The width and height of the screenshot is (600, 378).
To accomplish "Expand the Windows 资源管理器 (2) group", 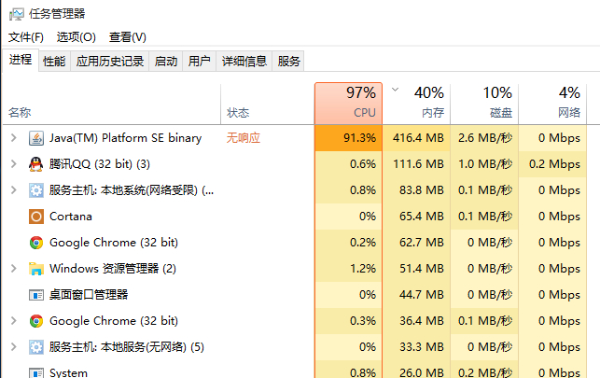I will [x=14, y=269].
